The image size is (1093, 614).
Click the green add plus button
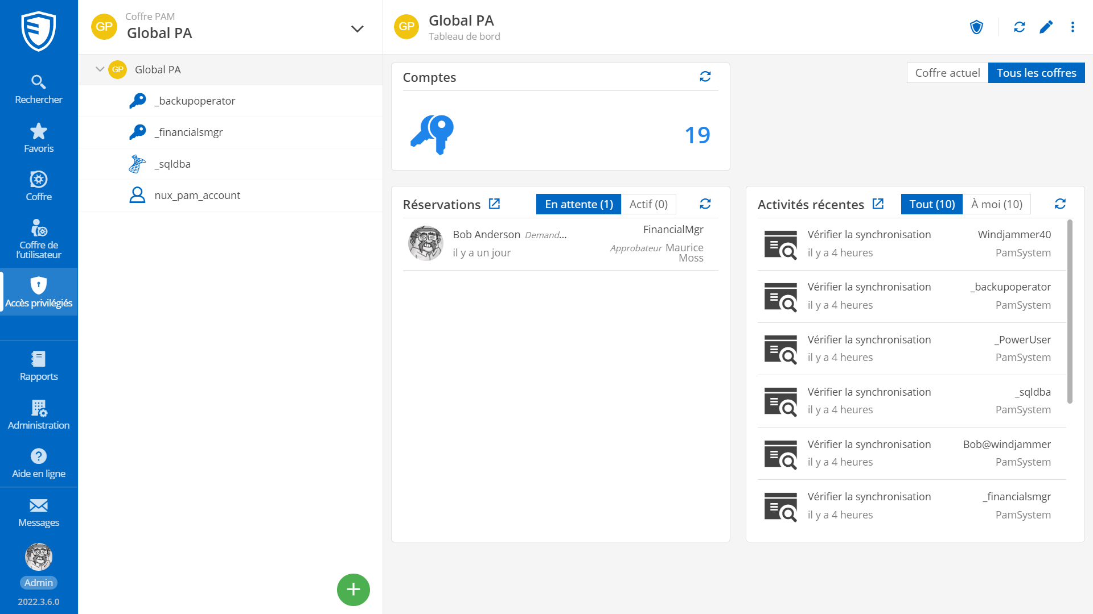pos(353,590)
